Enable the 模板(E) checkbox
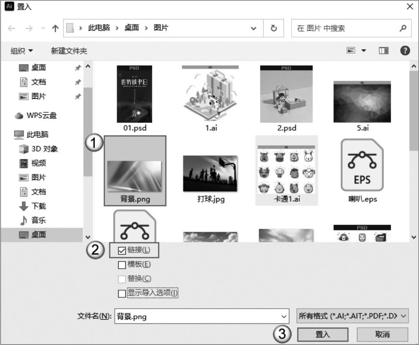Screen dimensions: 419x345 [x=122, y=265]
